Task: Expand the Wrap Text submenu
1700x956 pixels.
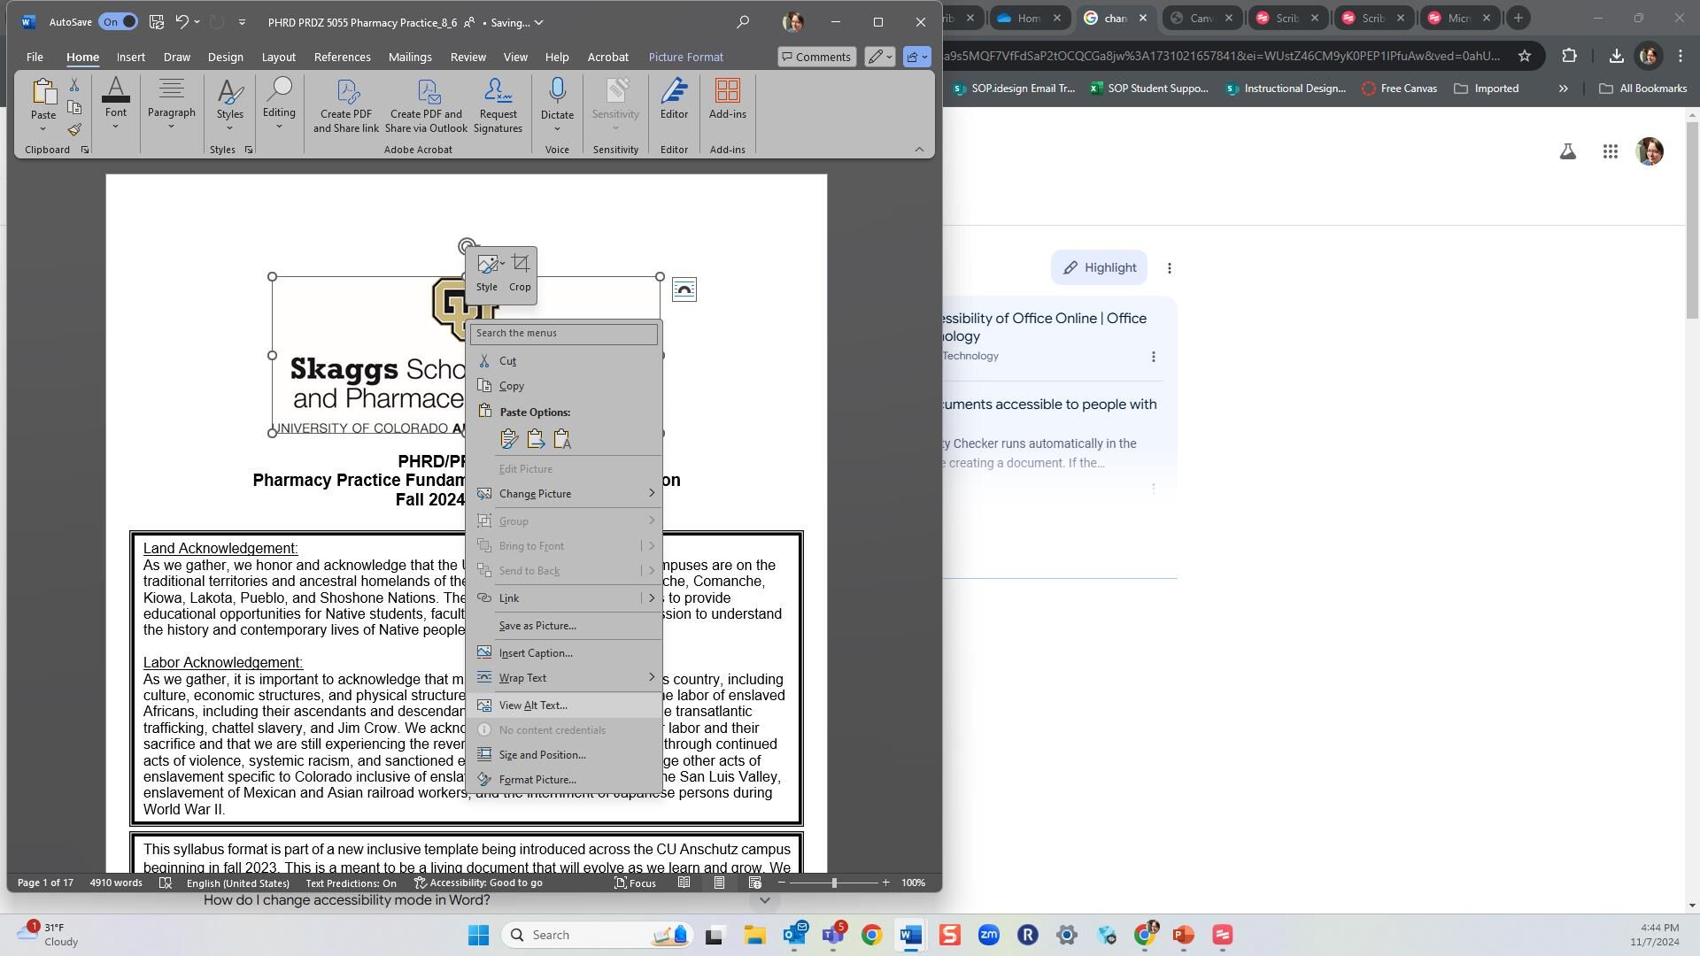Action: coord(564,678)
